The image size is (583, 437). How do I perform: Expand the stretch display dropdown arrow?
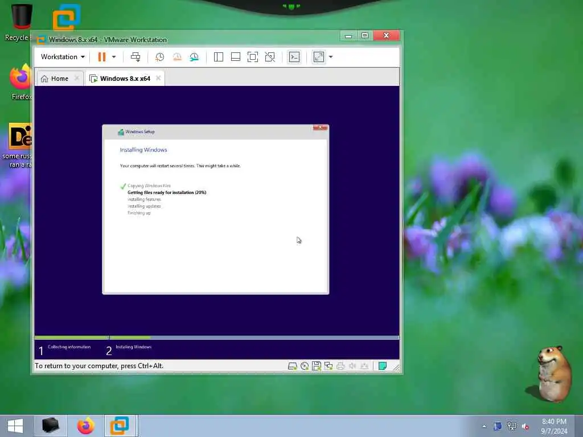(331, 57)
